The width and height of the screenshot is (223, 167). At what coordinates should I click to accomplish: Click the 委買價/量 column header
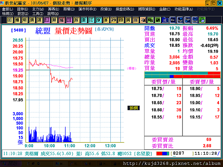(164, 82)
